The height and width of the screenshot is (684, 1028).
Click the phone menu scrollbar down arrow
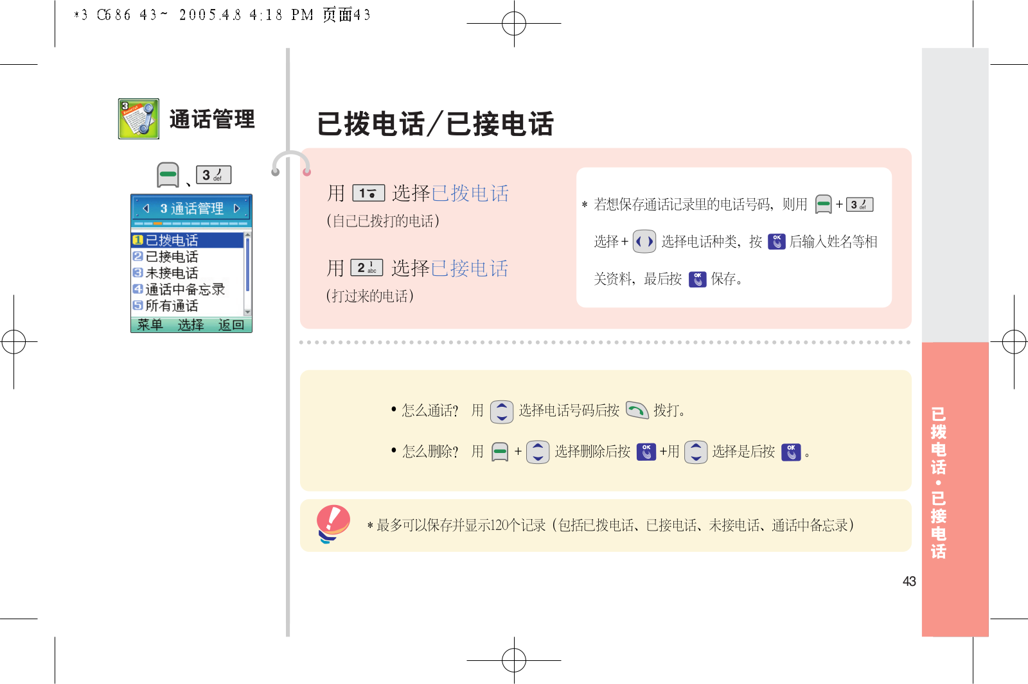(248, 312)
